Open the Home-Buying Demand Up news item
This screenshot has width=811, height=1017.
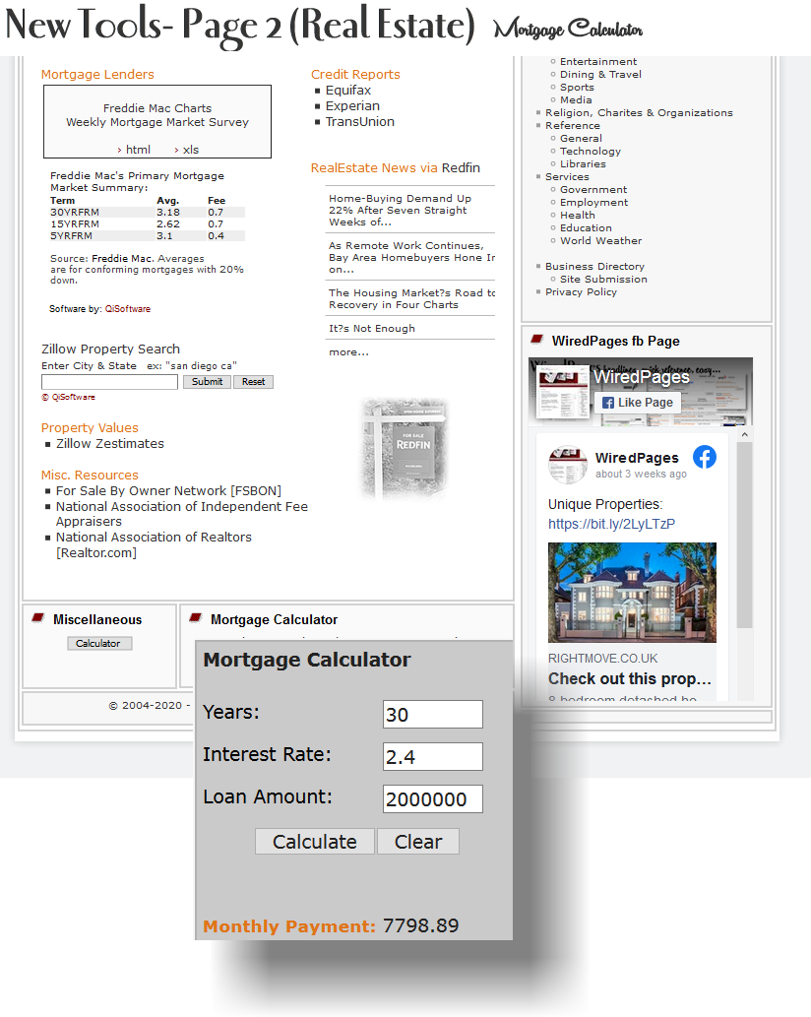tap(400, 210)
